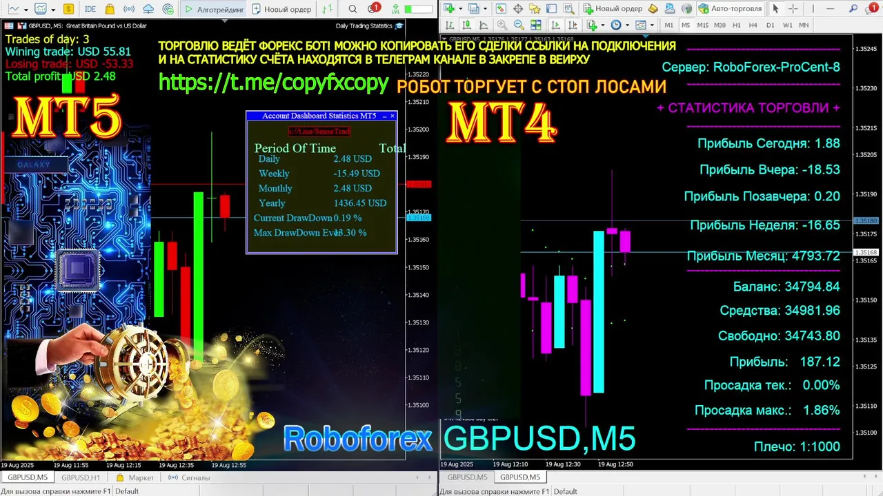The height and width of the screenshot is (496, 883).
Task: Toggle Chart Shift in MT4 toolbar
Action: 573,25
